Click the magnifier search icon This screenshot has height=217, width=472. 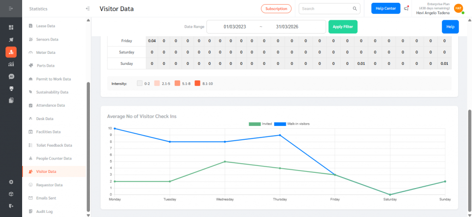tap(355, 9)
